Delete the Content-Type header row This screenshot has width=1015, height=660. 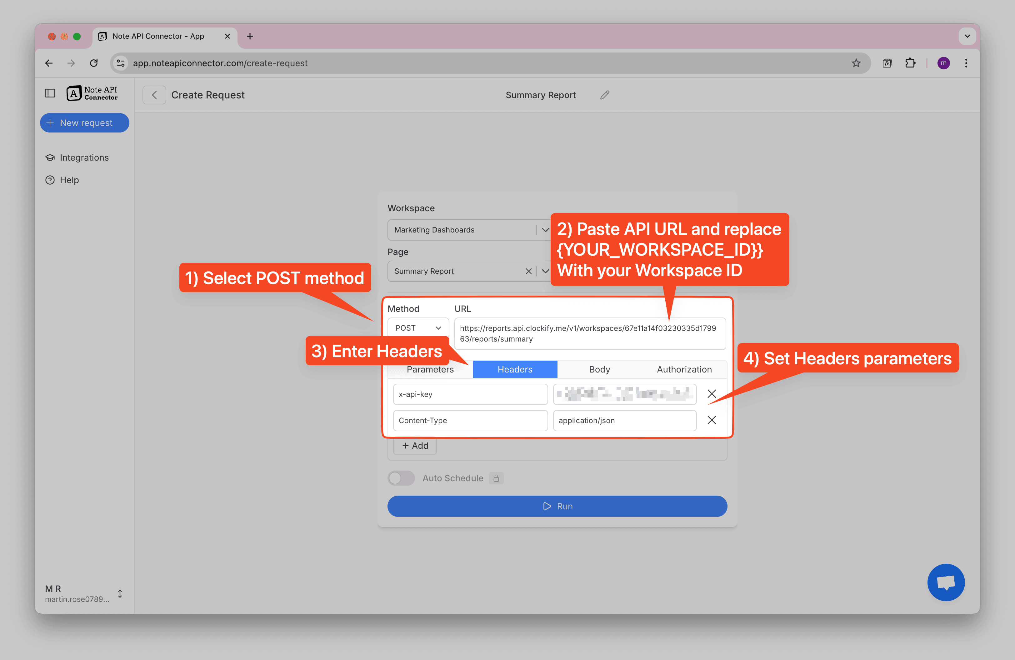click(711, 420)
